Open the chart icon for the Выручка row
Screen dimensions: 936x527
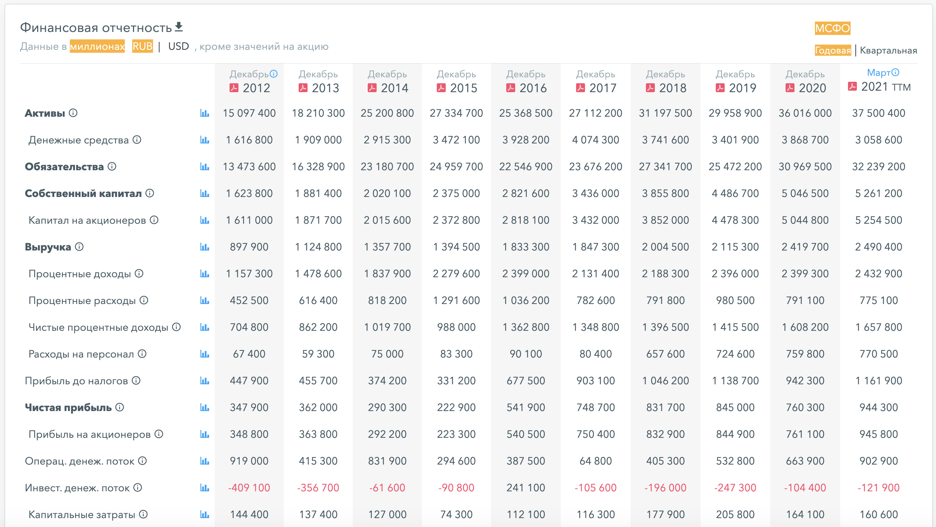[205, 247]
